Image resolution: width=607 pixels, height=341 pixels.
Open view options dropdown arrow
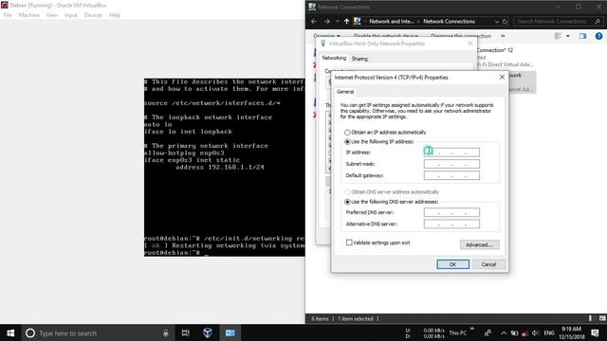568,36
